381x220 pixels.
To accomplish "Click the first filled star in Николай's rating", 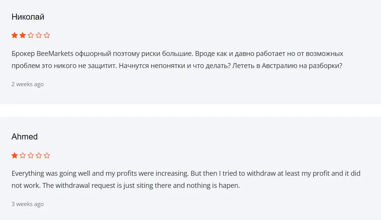I will tap(14, 35).
